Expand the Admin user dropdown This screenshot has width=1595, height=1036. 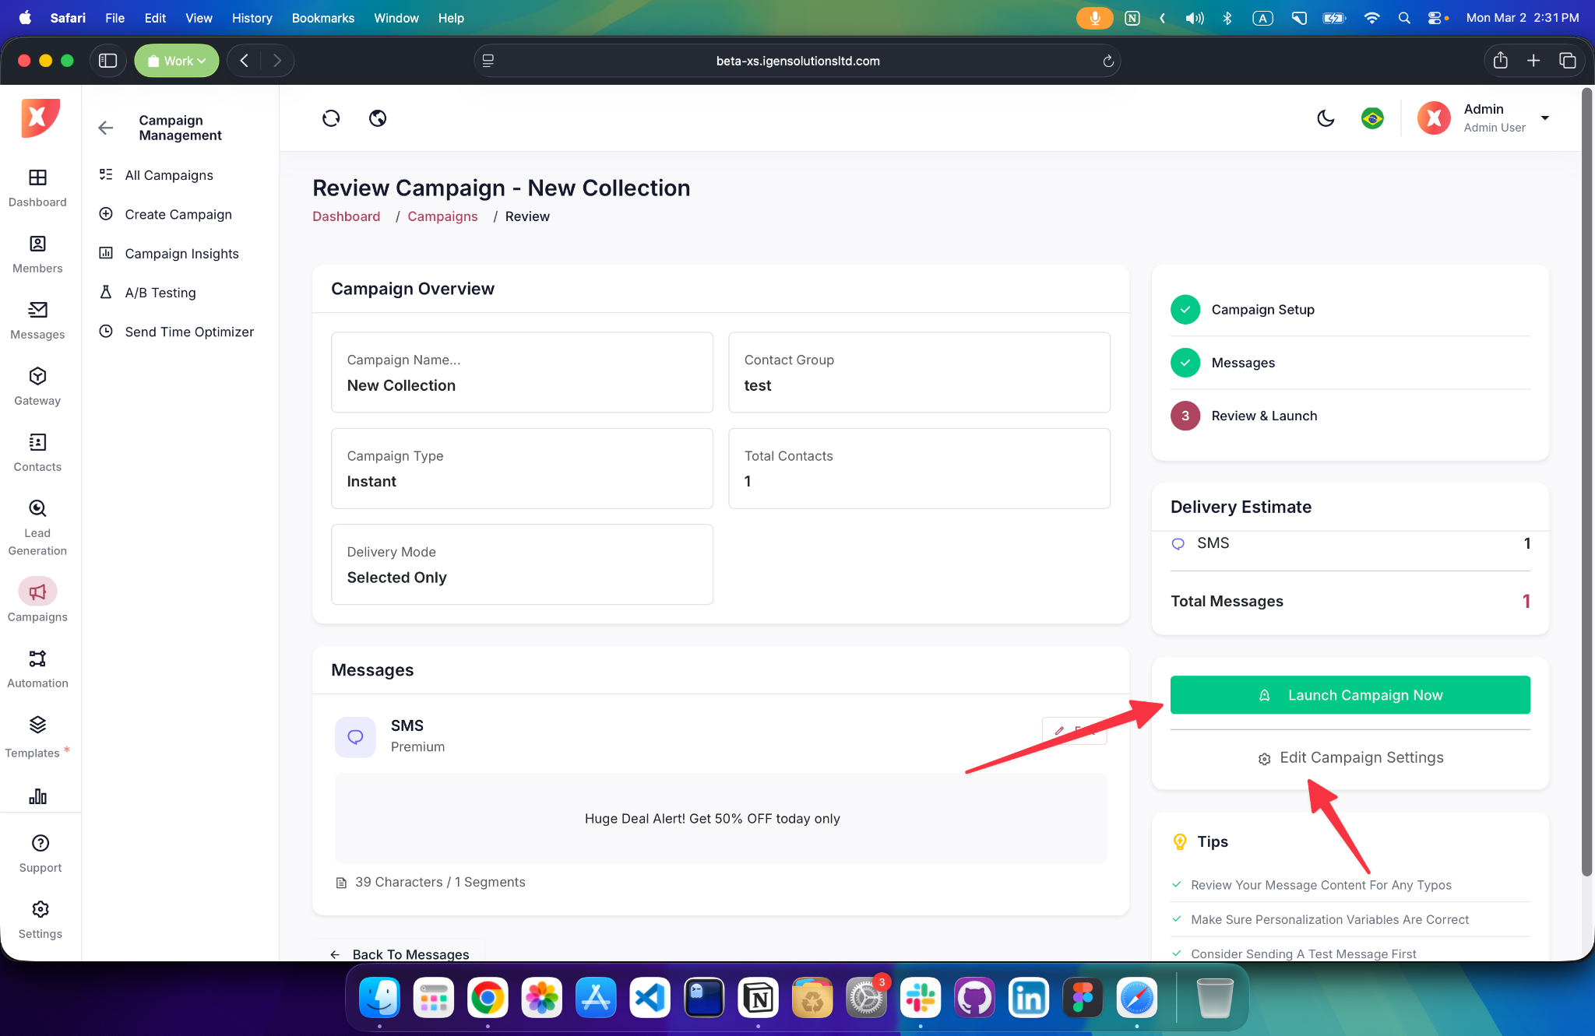pyautogui.click(x=1545, y=118)
